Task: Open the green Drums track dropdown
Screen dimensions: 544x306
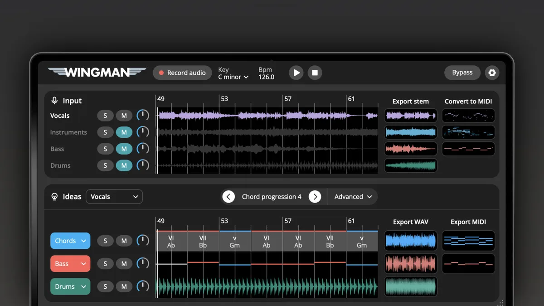Action: click(70, 287)
